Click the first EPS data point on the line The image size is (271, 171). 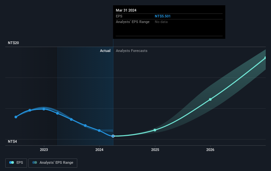[16, 117]
